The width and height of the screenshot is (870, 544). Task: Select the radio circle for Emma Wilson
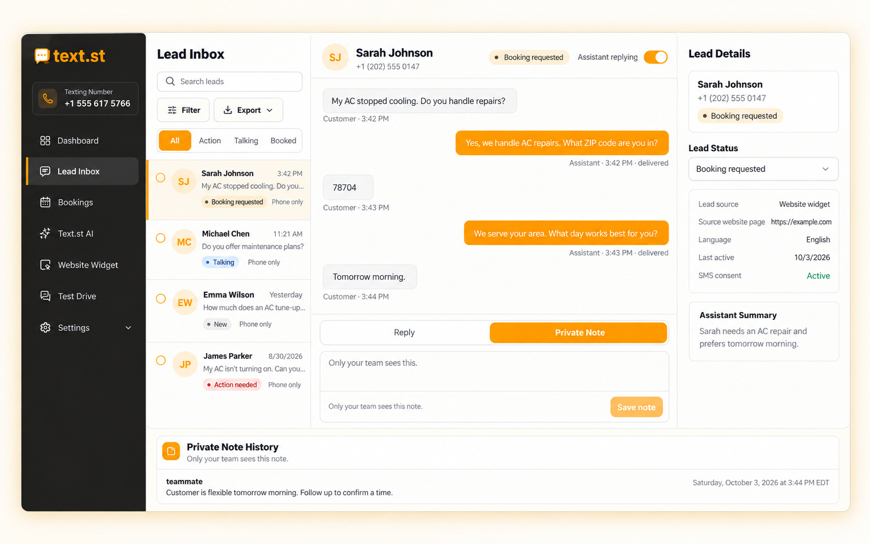161,299
